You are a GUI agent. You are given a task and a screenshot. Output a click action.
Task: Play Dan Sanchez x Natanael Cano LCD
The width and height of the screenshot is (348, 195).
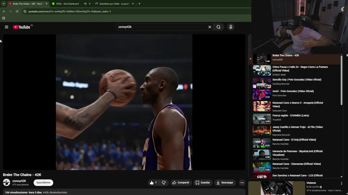[x=295, y=176]
